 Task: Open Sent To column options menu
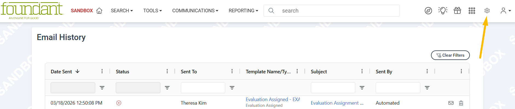click(232, 71)
